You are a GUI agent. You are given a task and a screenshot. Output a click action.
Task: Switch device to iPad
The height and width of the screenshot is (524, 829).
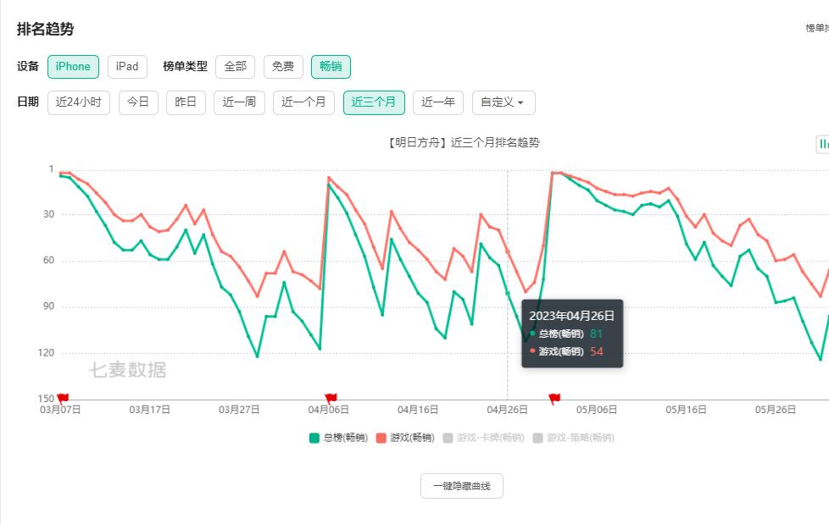click(x=127, y=67)
